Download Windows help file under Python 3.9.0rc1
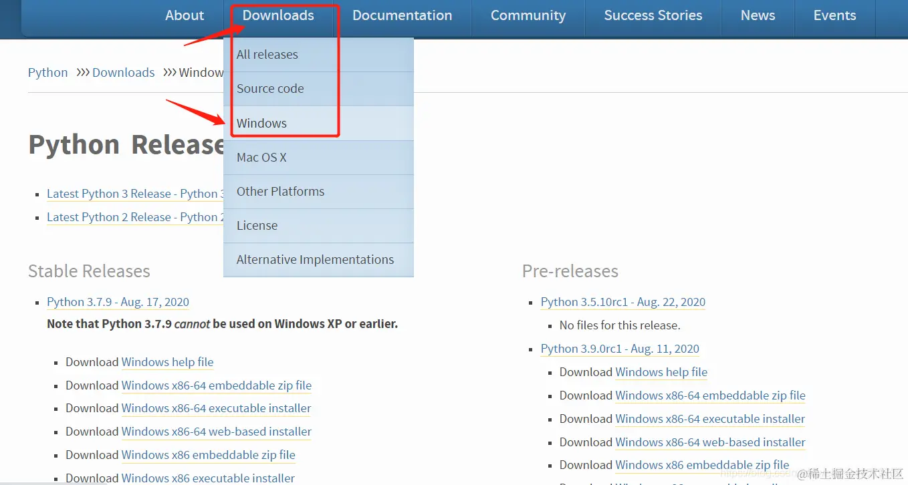This screenshot has width=908, height=485. (x=661, y=372)
